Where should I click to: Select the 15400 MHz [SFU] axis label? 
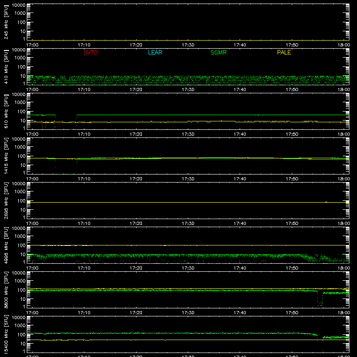point(6,335)
